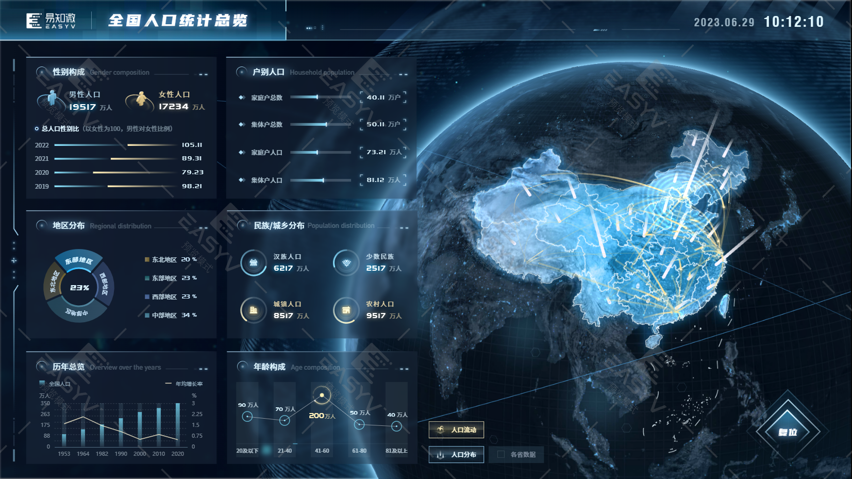
Task: Click the rural population (农村人口) icon
Action: pos(346,310)
